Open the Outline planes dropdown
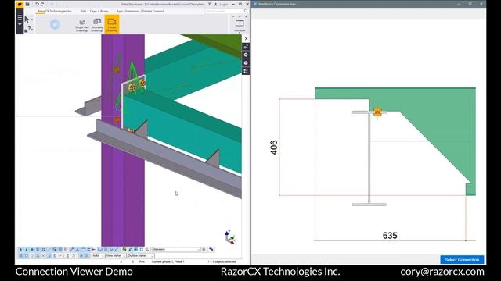 tap(140, 256)
